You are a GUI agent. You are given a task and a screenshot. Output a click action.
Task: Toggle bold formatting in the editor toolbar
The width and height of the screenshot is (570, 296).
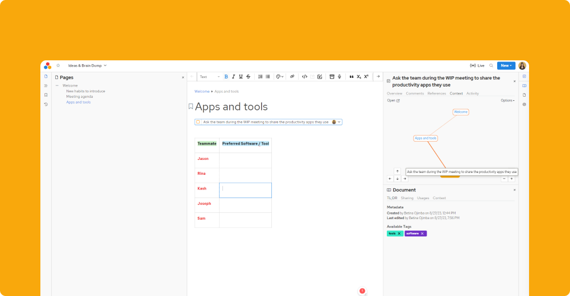pyautogui.click(x=226, y=76)
